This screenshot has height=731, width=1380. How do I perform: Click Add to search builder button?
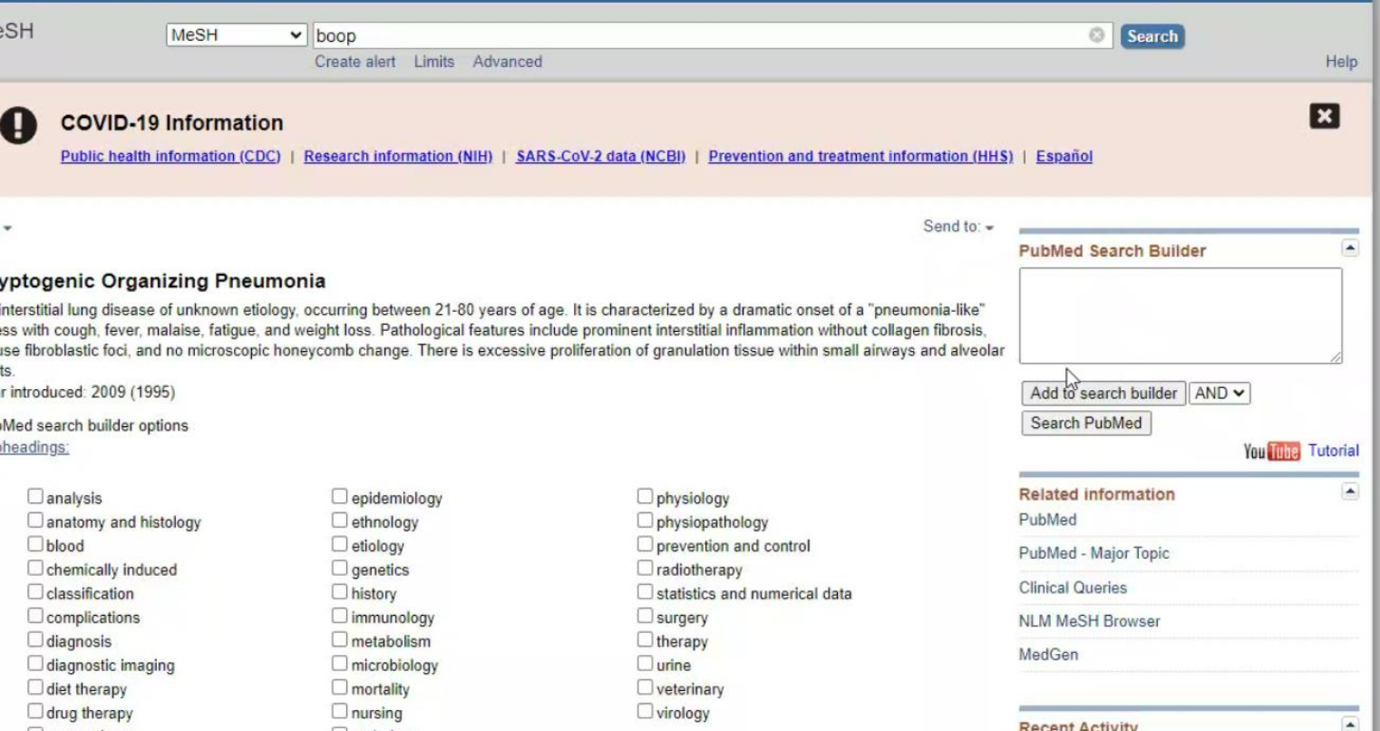1103,393
